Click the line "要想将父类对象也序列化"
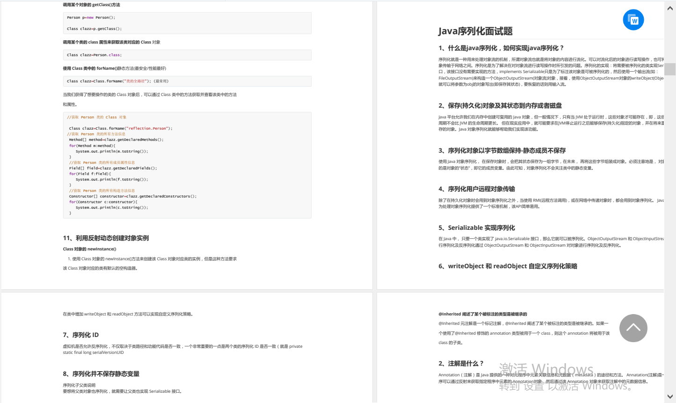Screen dimensions: 676x403 point(122,391)
